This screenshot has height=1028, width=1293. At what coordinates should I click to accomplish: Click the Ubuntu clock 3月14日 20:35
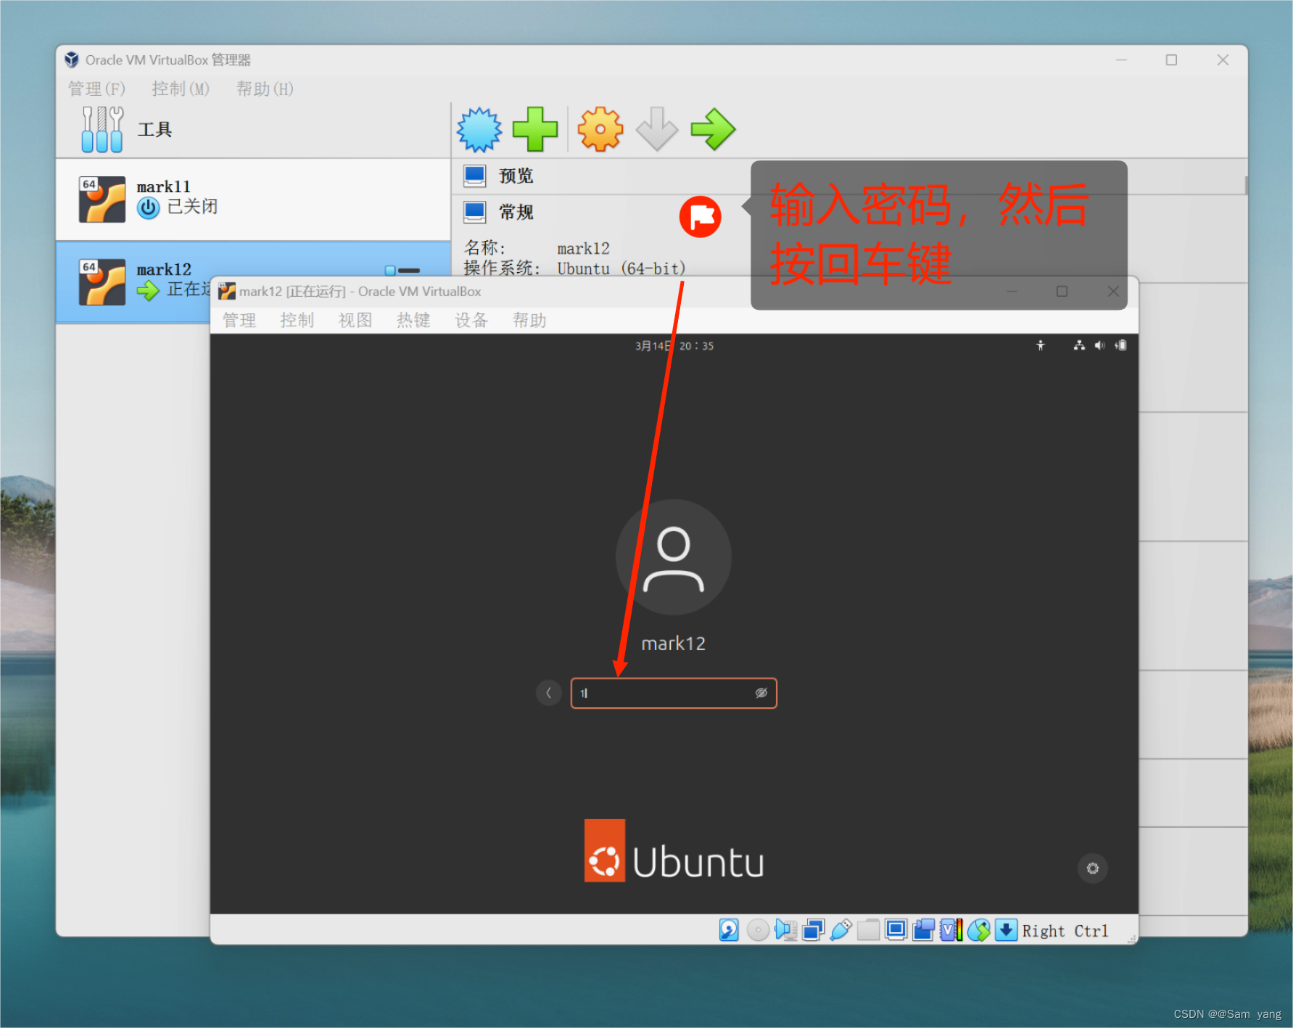tap(674, 346)
